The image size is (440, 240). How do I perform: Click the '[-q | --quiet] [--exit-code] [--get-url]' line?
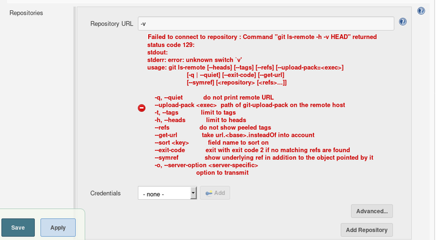click(236, 75)
